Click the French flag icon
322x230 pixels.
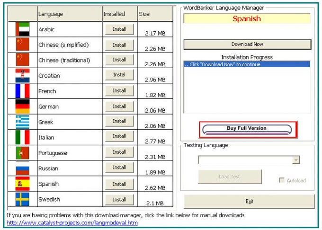point(23,91)
